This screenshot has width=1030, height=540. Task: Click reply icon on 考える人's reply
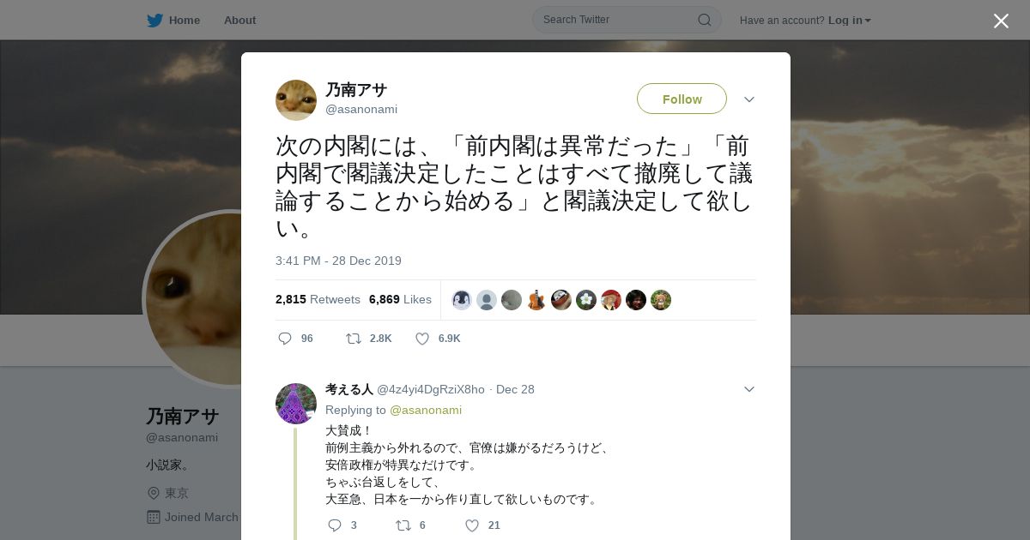point(335,525)
